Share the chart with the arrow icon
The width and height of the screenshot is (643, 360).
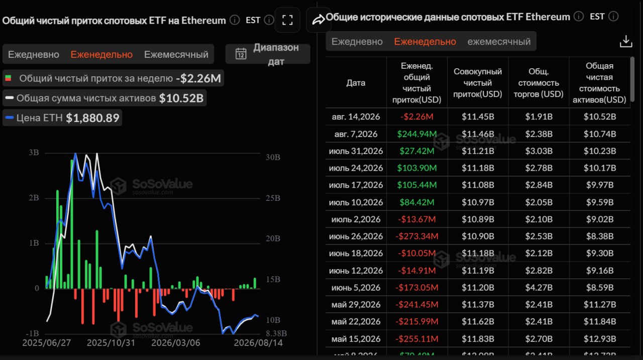318,20
